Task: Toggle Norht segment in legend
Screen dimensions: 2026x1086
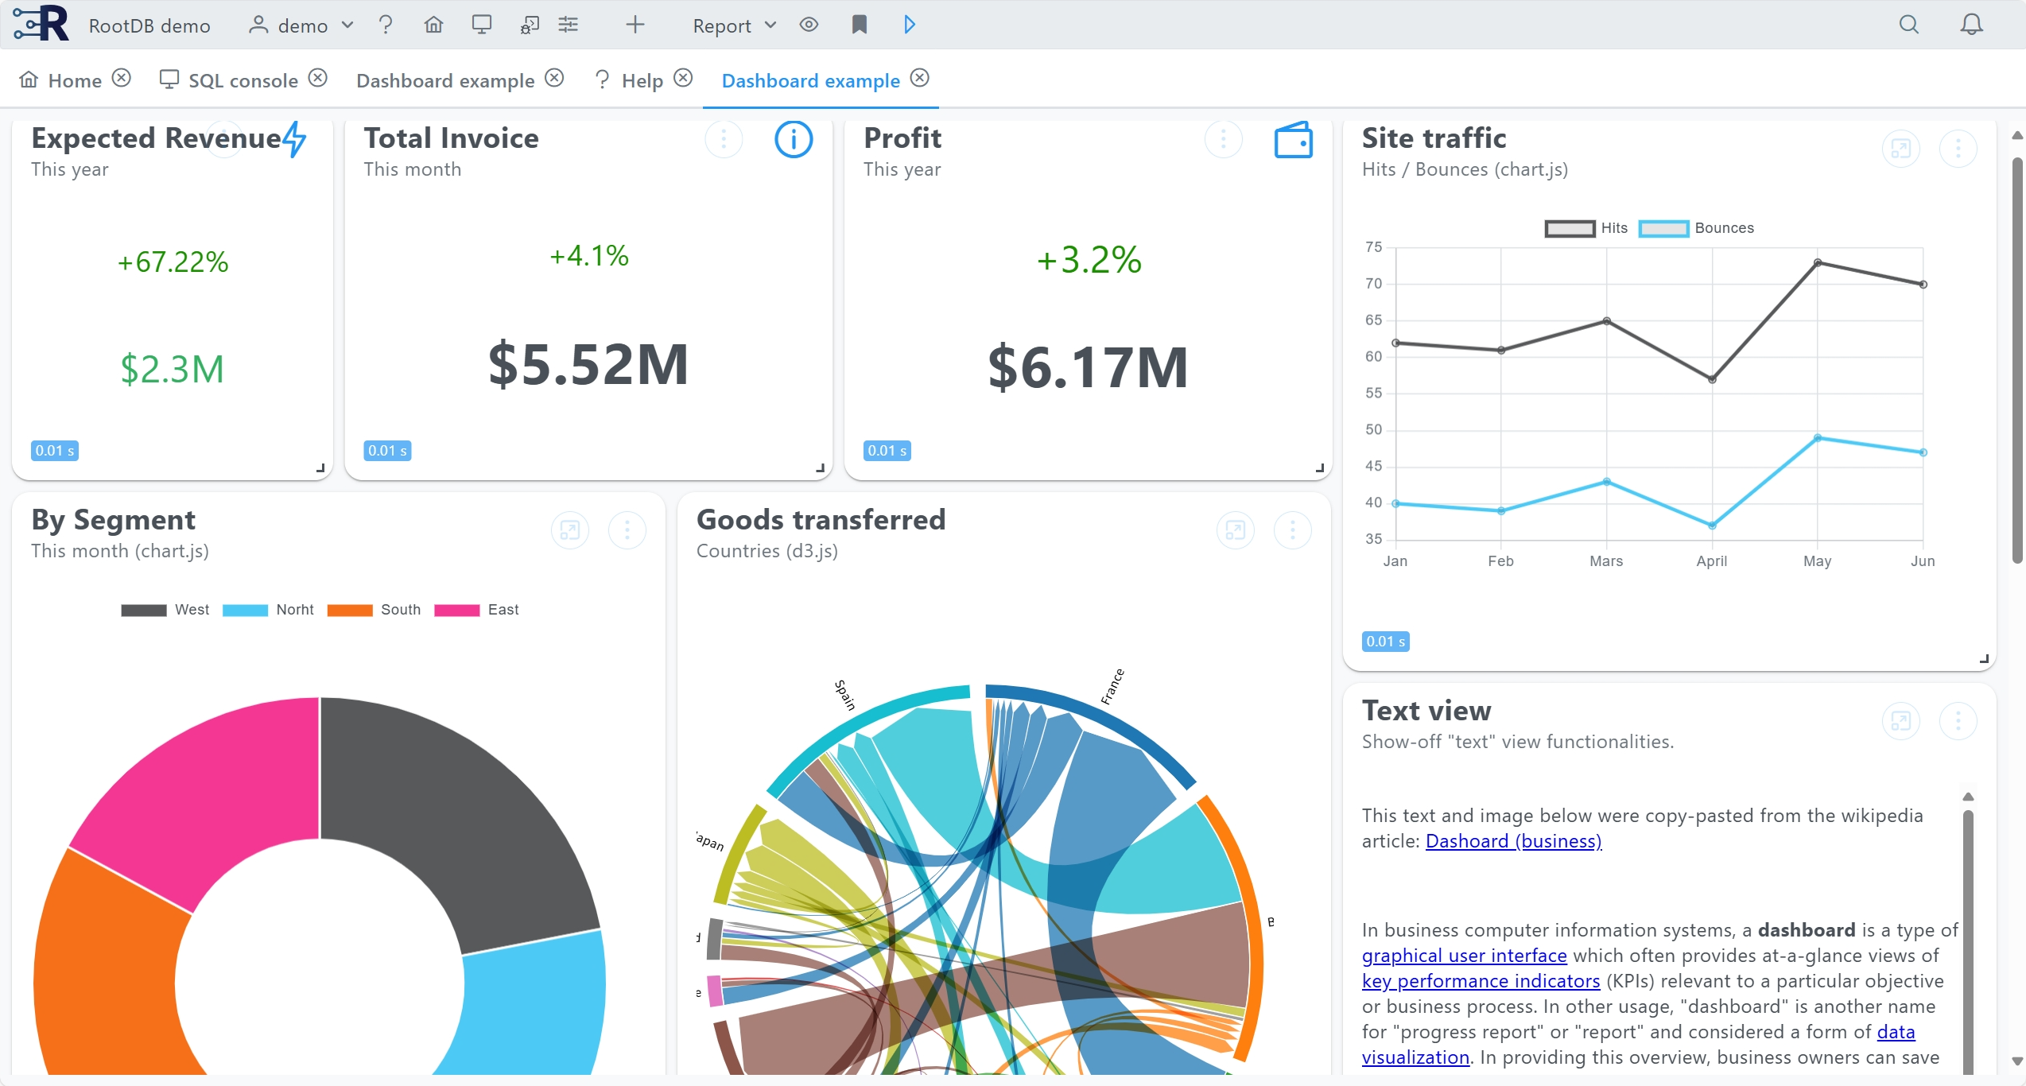Action: pos(268,610)
